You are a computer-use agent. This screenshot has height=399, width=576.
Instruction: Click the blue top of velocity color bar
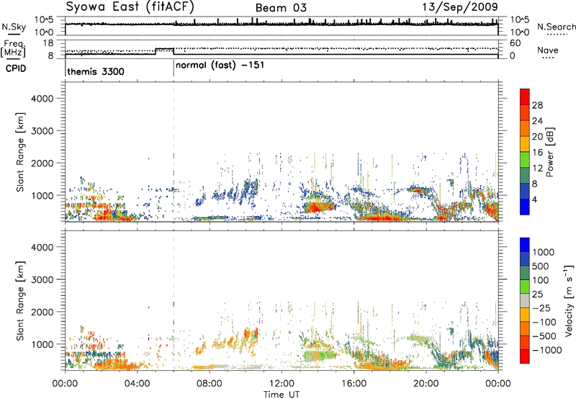point(525,245)
